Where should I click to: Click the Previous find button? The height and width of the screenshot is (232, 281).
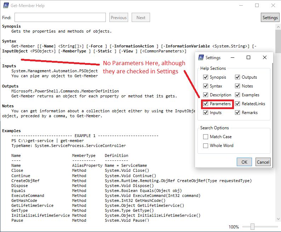(119, 17)
